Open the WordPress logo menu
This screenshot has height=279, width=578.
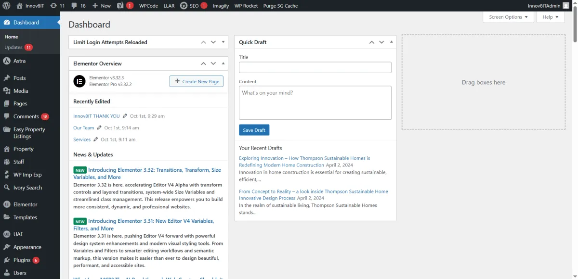[x=6, y=6]
